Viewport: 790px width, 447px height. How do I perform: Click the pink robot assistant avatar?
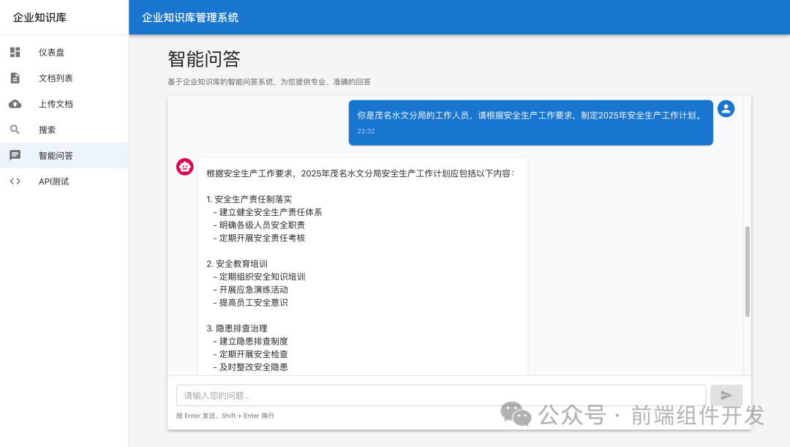tap(184, 166)
